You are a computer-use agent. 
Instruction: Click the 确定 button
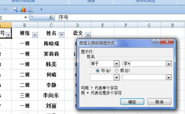(x=132, y=102)
